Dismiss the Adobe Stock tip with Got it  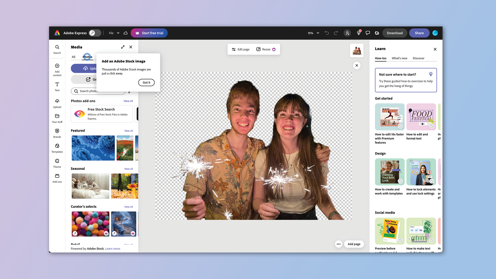[146, 82]
